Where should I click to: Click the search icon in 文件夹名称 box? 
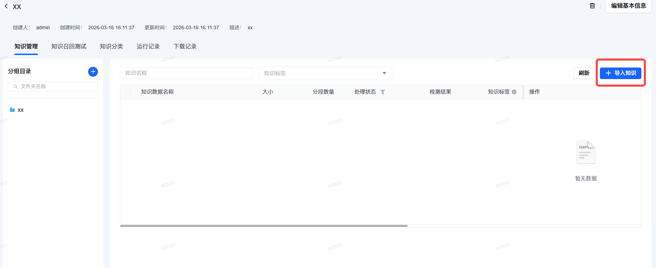(16, 87)
